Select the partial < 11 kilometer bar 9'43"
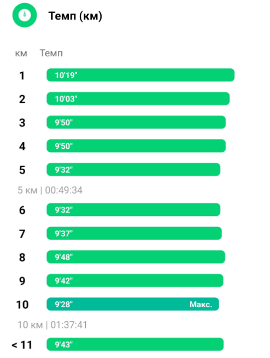This screenshot has height=358, width=270. 135,344
